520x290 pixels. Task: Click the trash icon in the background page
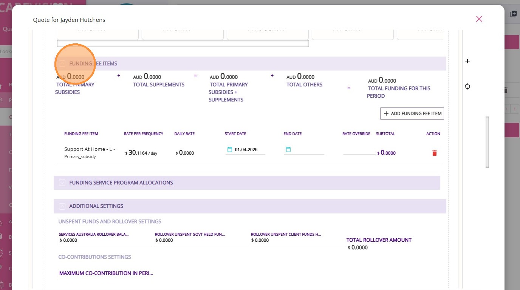[x=506, y=90]
